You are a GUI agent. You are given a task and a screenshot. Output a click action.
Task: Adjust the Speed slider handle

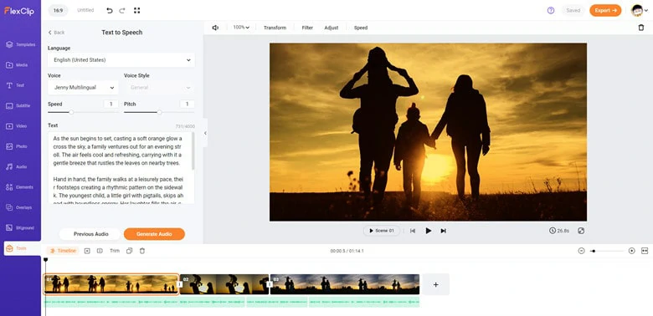coord(71,112)
